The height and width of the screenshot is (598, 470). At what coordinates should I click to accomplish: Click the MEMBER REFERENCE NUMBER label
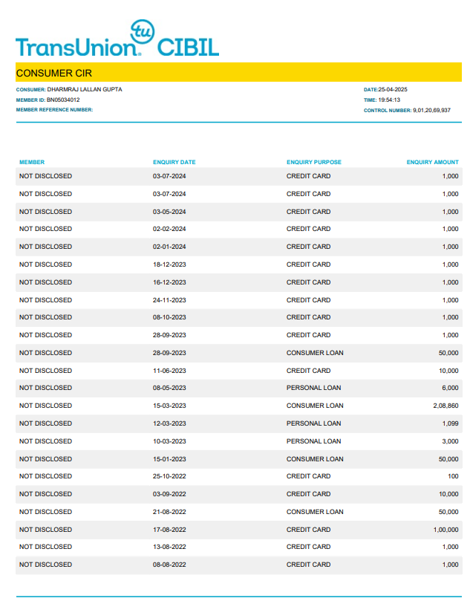pos(54,110)
